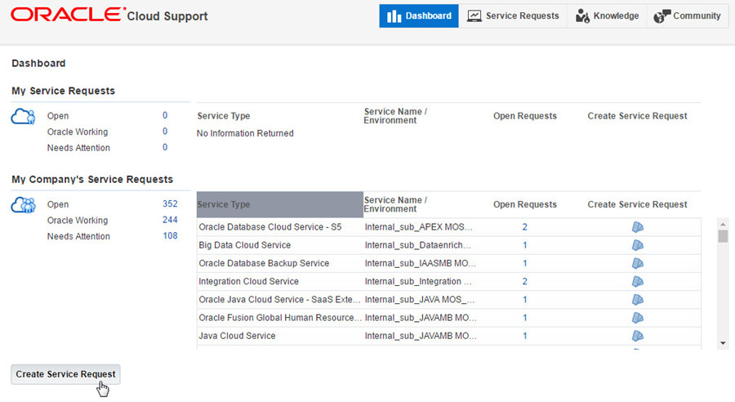The width and height of the screenshot is (735, 402).
Task: Go to the Knowledge tab
Action: (607, 16)
